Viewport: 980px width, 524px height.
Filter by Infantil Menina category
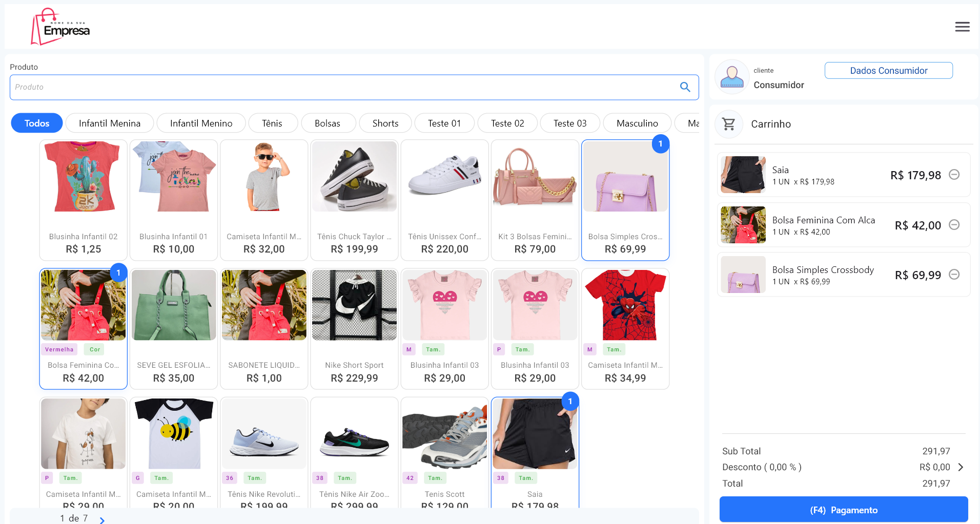tap(110, 123)
